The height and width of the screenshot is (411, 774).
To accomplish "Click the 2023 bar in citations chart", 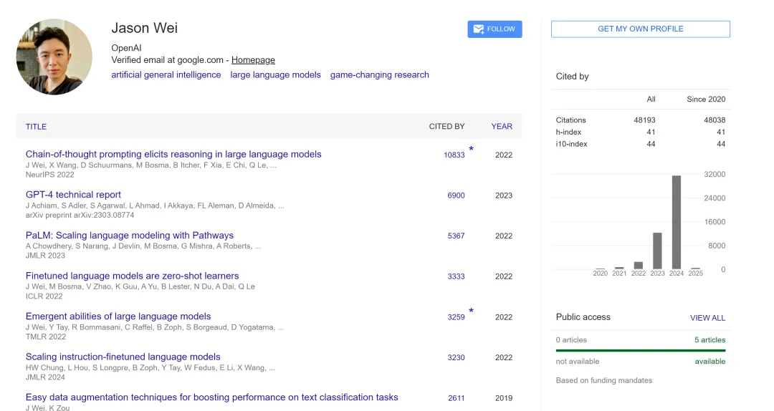I will [x=657, y=251].
